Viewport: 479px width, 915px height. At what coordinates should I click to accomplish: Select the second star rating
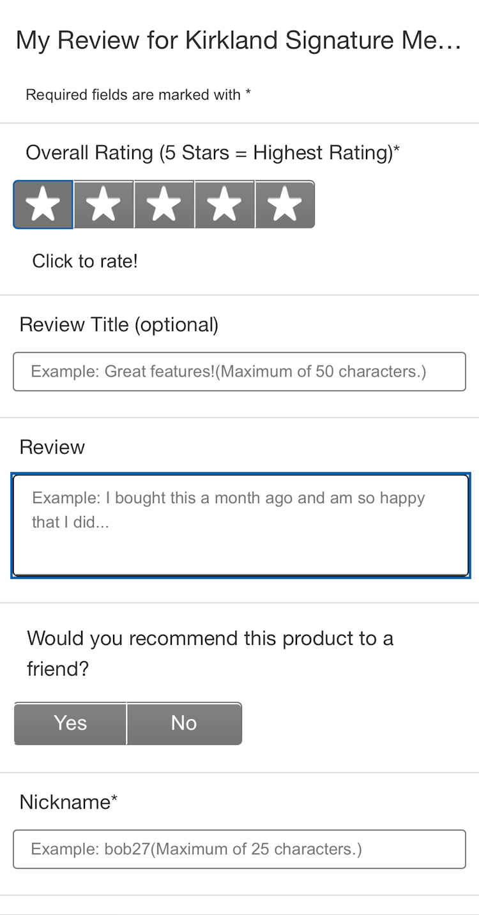point(103,204)
